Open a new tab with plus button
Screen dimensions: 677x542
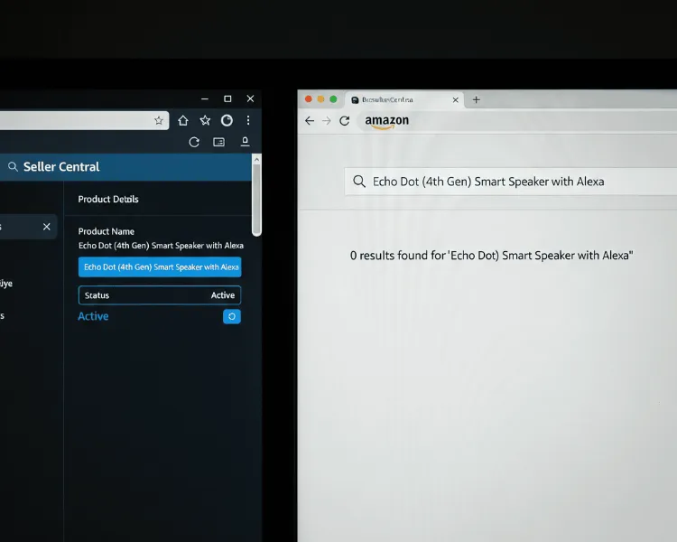coord(477,100)
